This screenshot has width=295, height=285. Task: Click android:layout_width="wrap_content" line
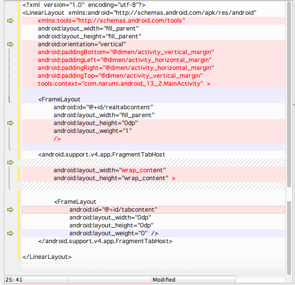tap(110, 170)
